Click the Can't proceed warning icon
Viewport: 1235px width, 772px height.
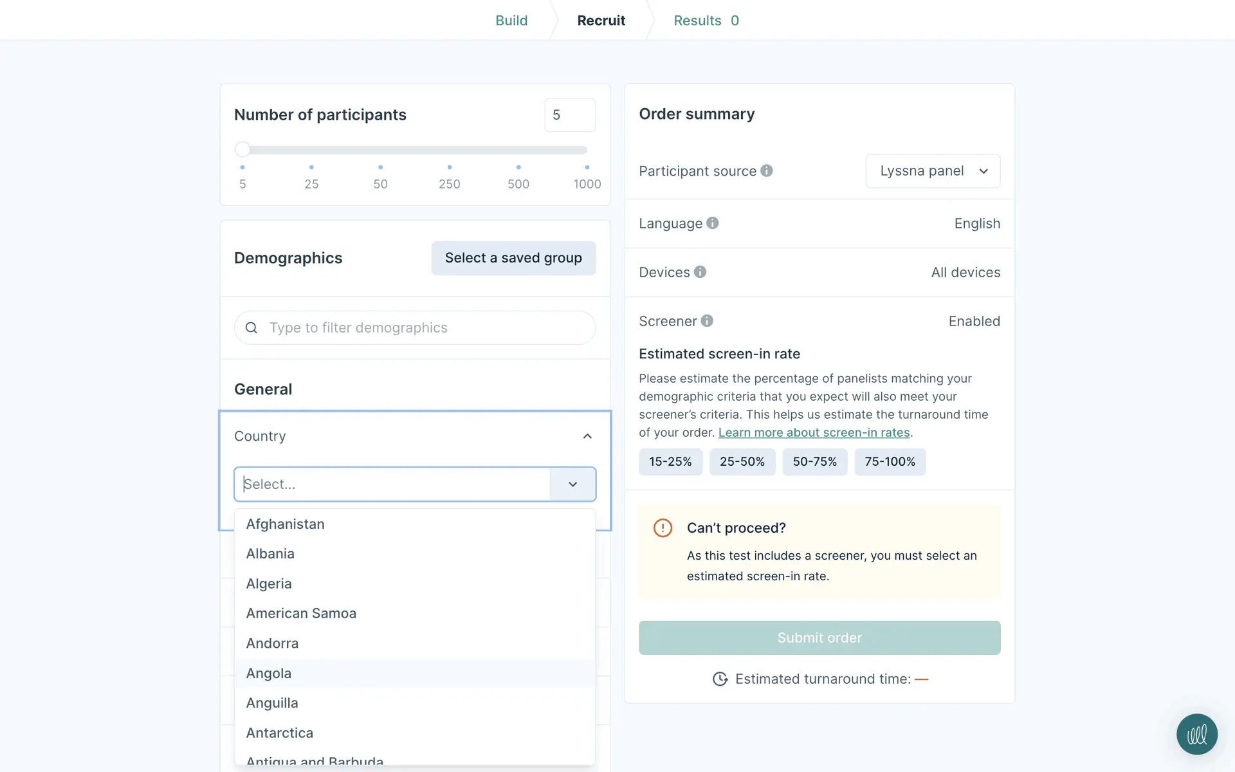click(x=663, y=528)
